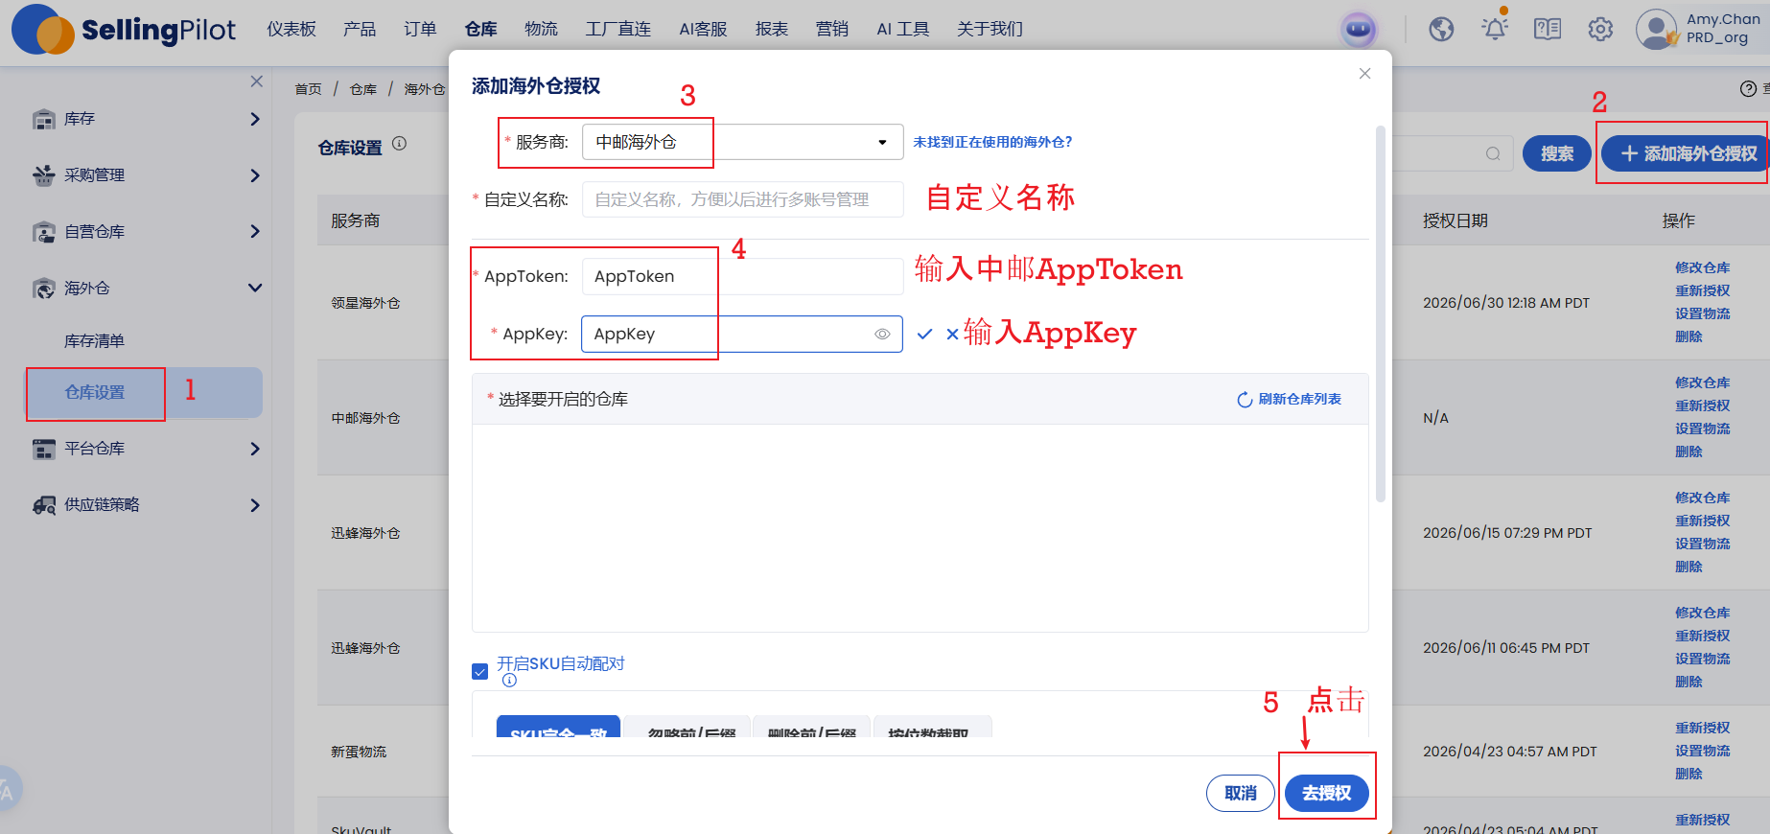The width and height of the screenshot is (1770, 834).
Task: Open the 订单 menu
Action: coord(420,30)
